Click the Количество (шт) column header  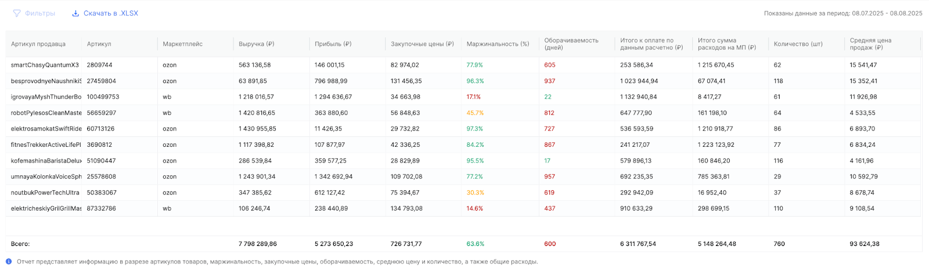pos(798,44)
